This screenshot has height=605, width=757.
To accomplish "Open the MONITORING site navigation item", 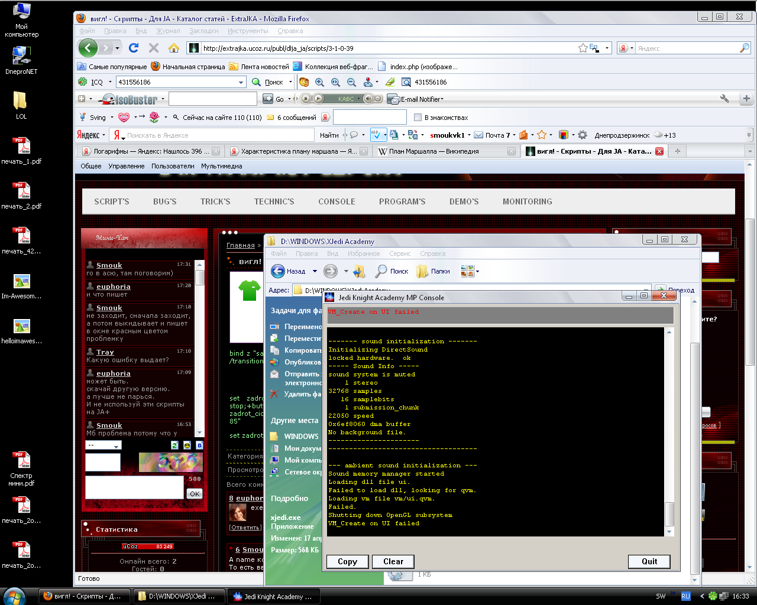I will tap(528, 201).
